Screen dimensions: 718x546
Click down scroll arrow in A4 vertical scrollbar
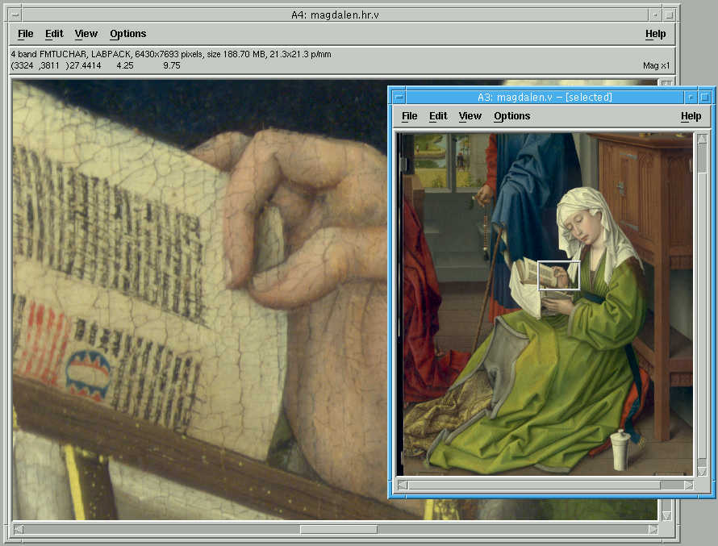pos(666,516)
